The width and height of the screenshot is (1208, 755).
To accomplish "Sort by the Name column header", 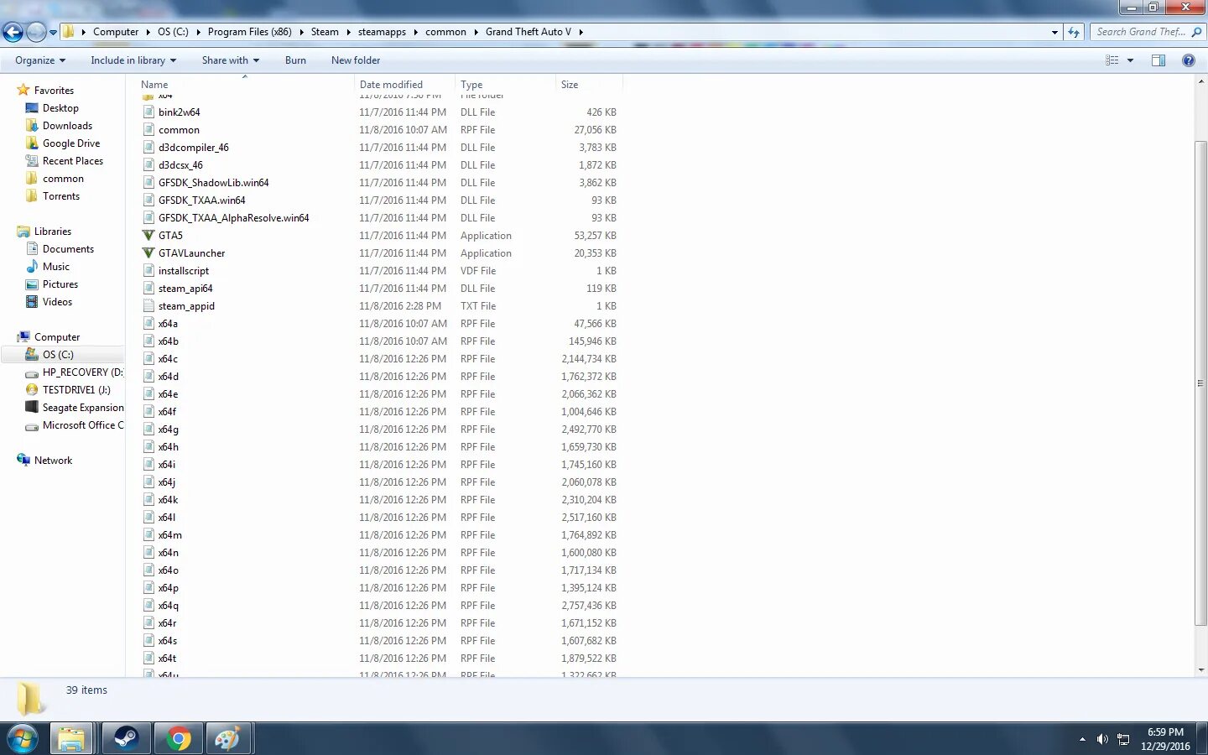I will point(247,85).
